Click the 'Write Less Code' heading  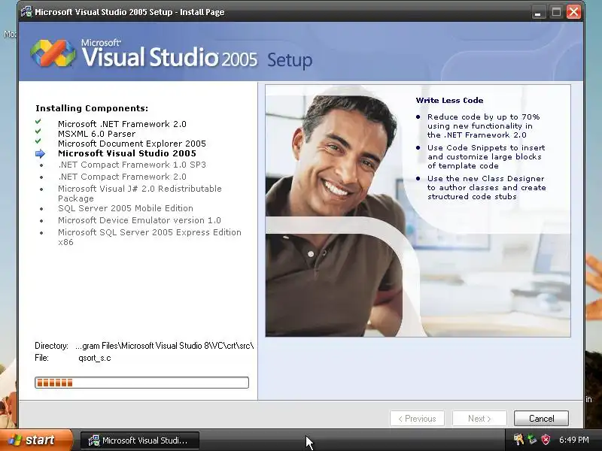click(x=449, y=100)
